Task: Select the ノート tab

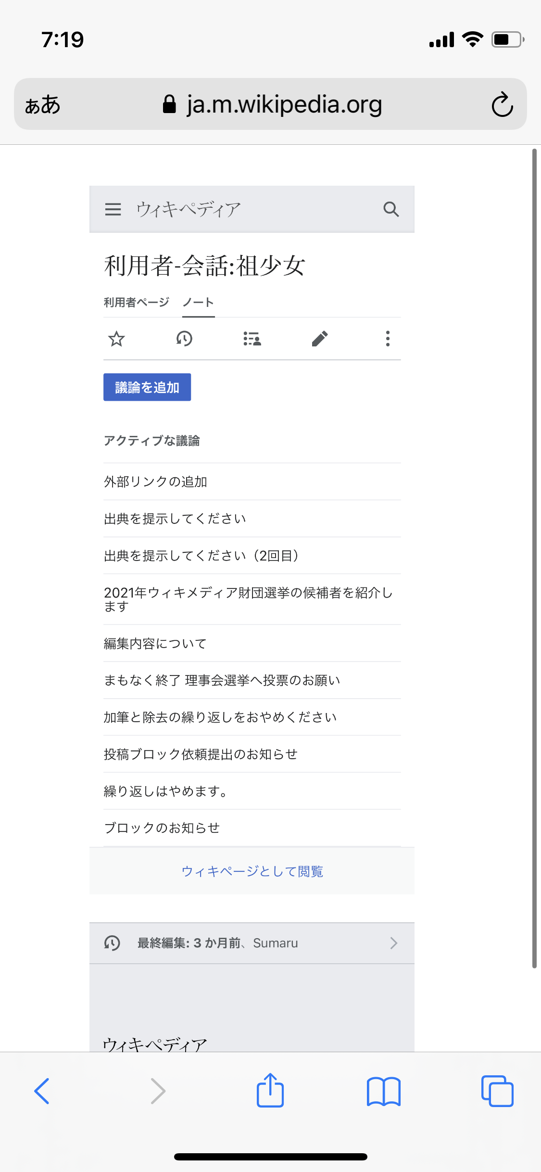Action: click(198, 302)
